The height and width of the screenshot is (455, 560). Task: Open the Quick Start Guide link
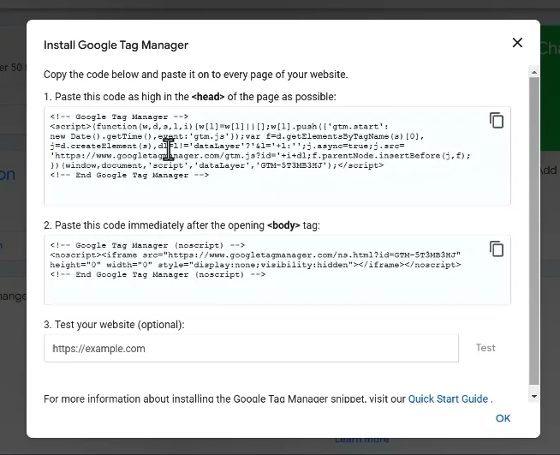pyautogui.click(x=448, y=398)
